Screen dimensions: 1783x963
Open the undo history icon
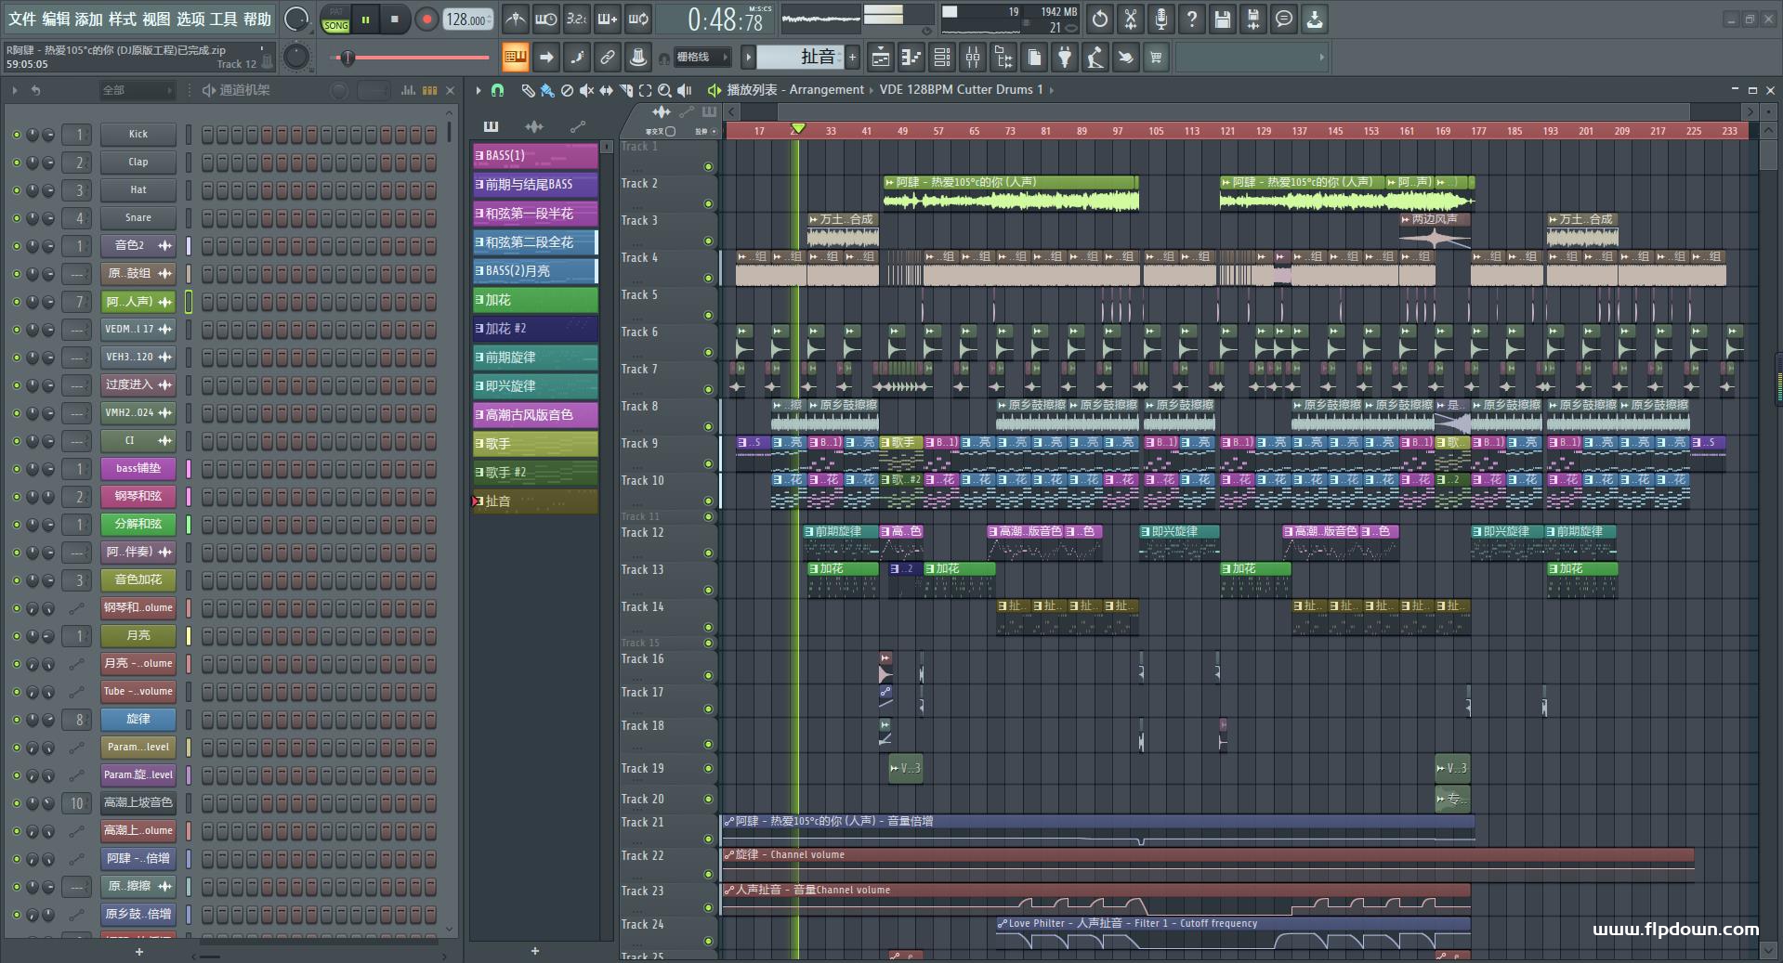tap(1100, 19)
